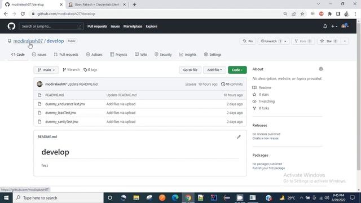Open the modirakesh07 commit author avatar
361x203 pixels.
click(x=39, y=84)
